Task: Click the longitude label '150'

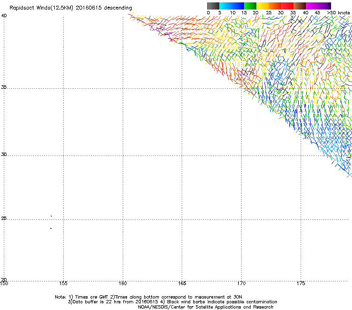Action: 4,283
